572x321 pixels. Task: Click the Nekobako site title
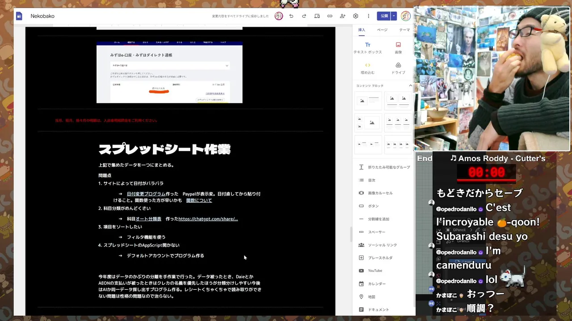(42, 16)
